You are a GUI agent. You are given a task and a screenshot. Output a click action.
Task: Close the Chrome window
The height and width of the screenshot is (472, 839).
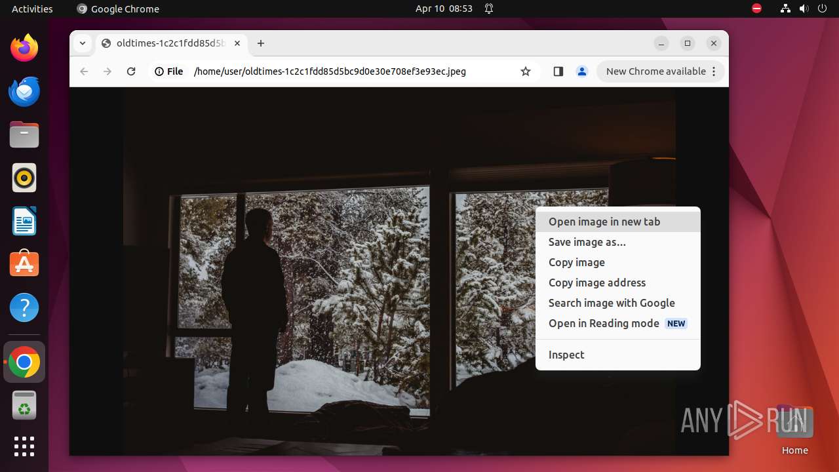click(714, 43)
